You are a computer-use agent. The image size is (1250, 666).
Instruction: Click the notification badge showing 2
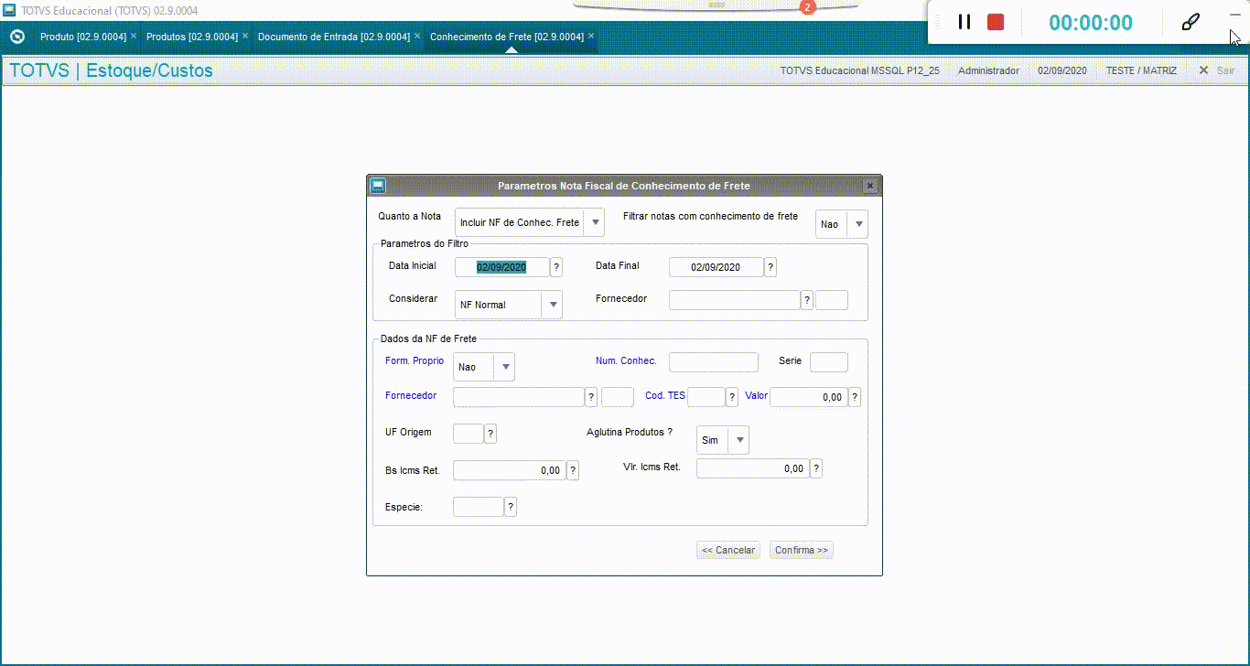[x=807, y=7]
